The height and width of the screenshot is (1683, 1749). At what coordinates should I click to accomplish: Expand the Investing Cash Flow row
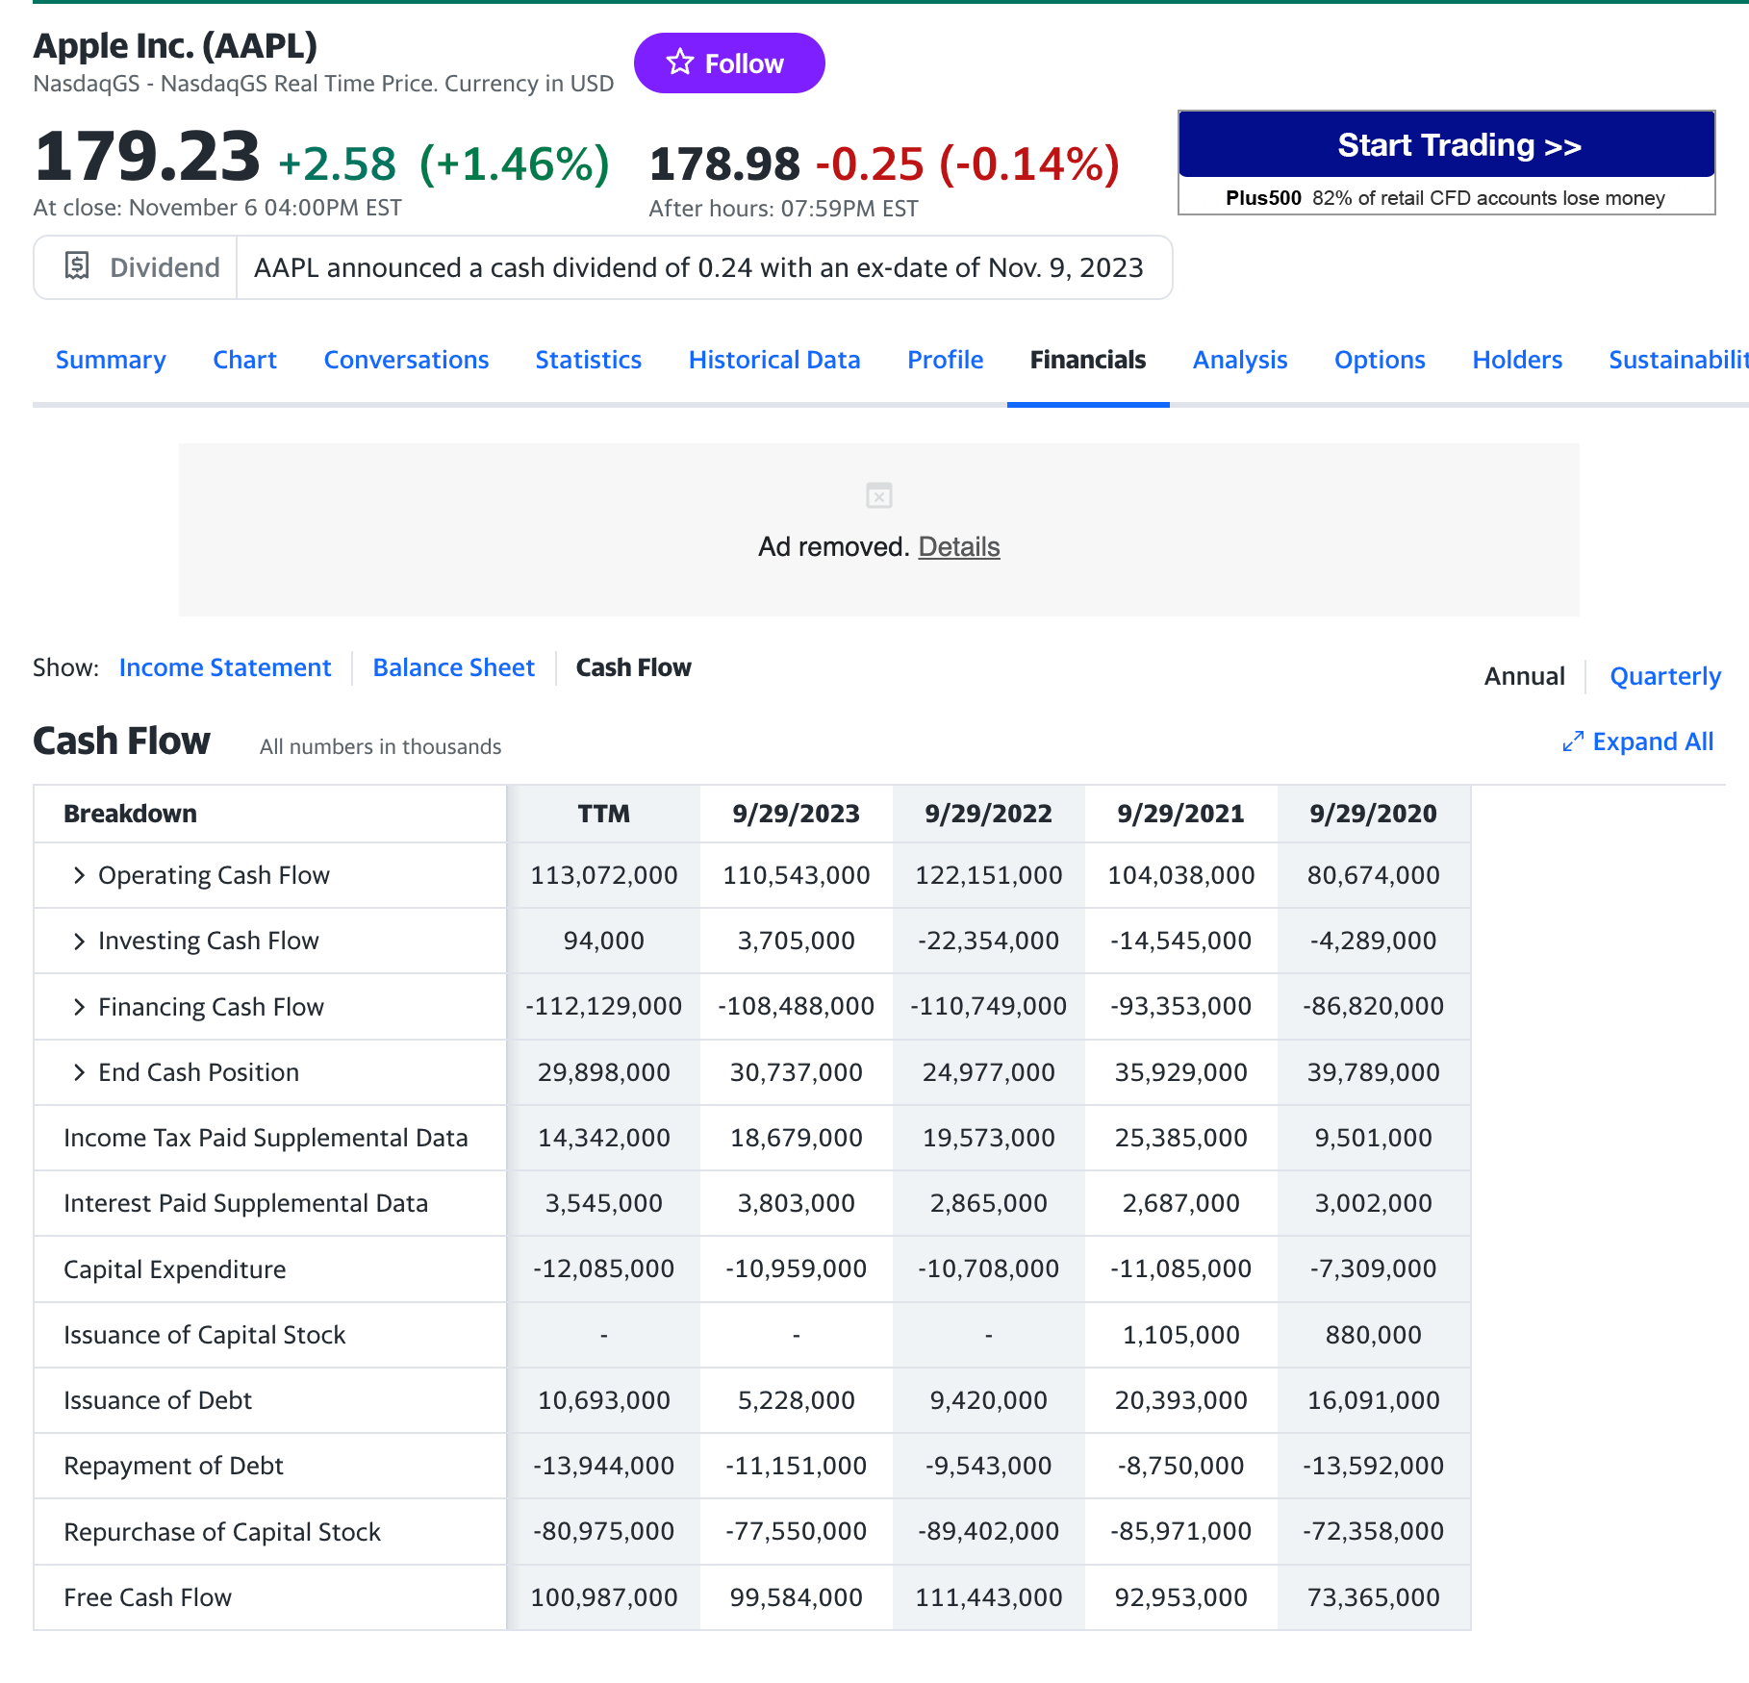click(78, 941)
